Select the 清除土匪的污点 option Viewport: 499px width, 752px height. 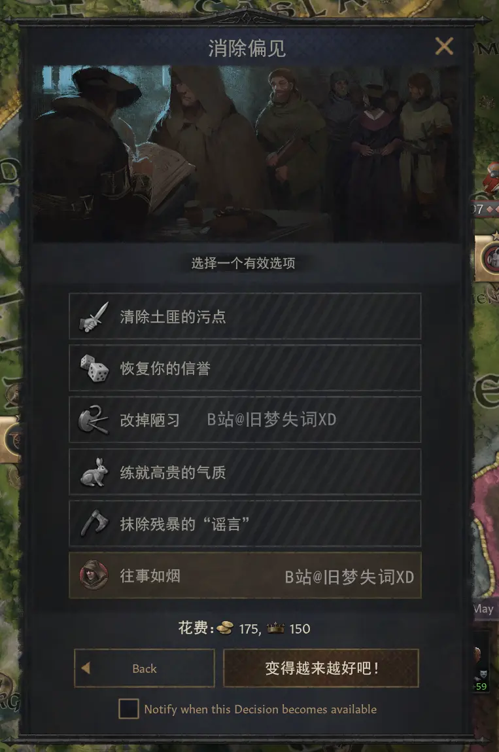[245, 317]
